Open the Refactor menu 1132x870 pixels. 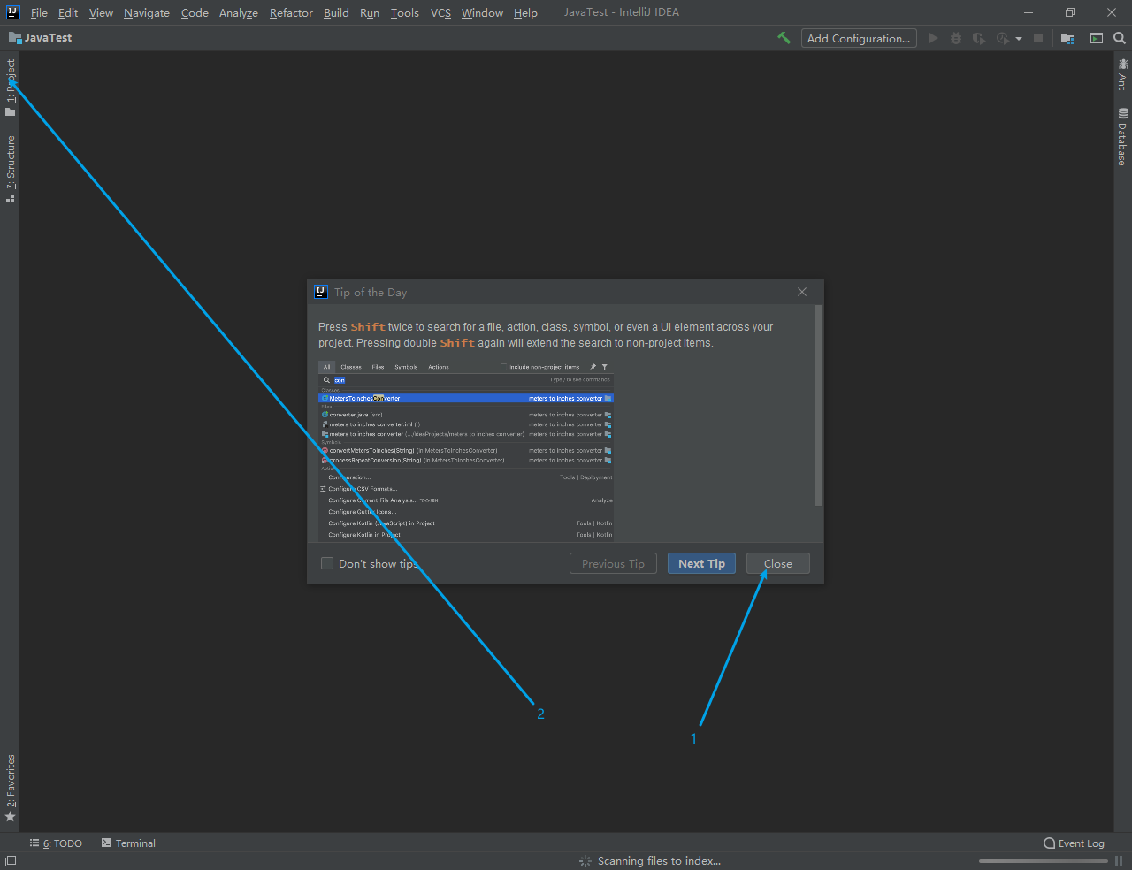coord(291,13)
